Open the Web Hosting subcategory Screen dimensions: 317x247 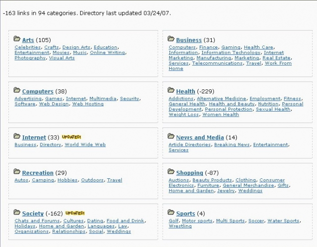tap(88, 104)
